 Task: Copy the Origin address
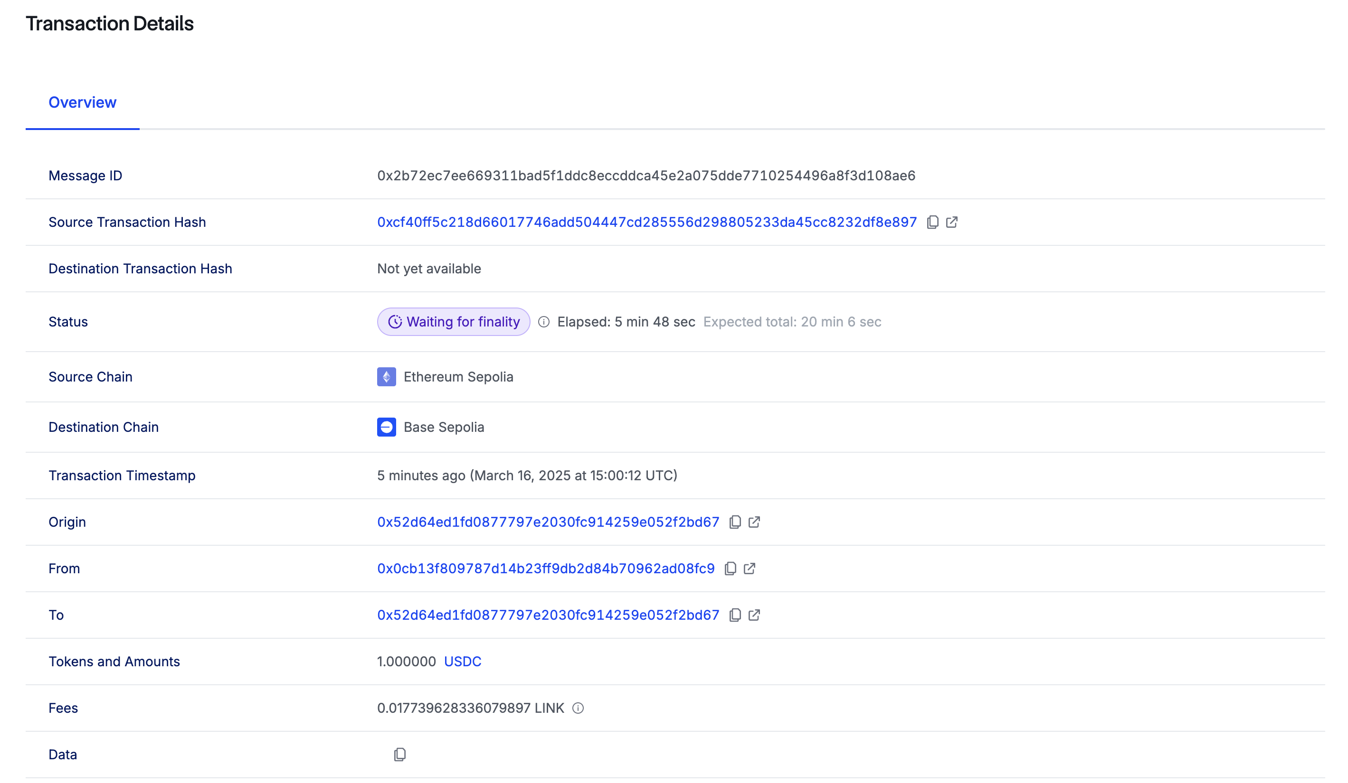pos(735,522)
